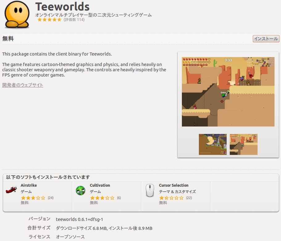The width and height of the screenshot is (281, 241).
Task: Click the Airstrike star rating
Action: coord(33,198)
